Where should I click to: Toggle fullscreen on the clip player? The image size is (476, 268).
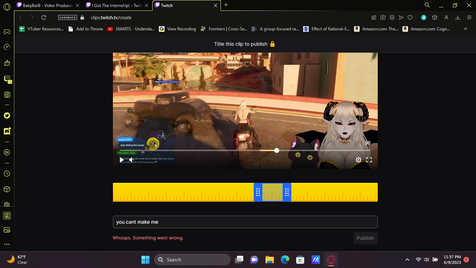[x=369, y=160]
